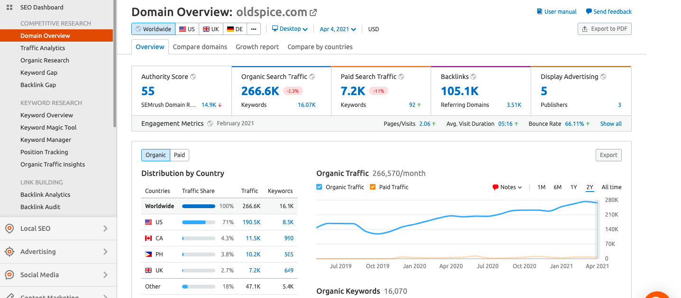Click sidebar vertical scrollbar
The height and width of the screenshot is (298, 681).
(x=115, y=64)
